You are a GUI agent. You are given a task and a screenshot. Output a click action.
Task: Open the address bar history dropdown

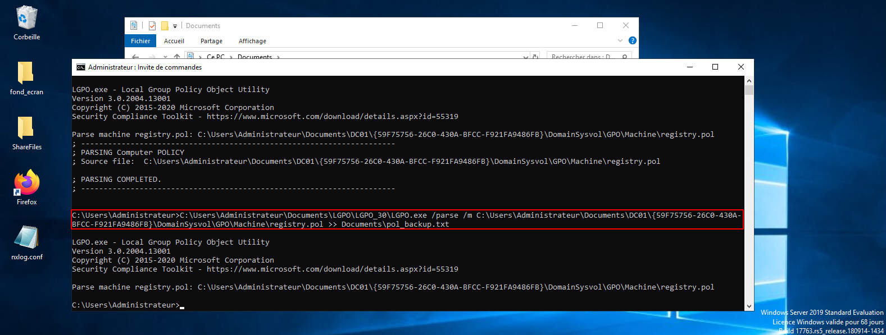tap(525, 56)
